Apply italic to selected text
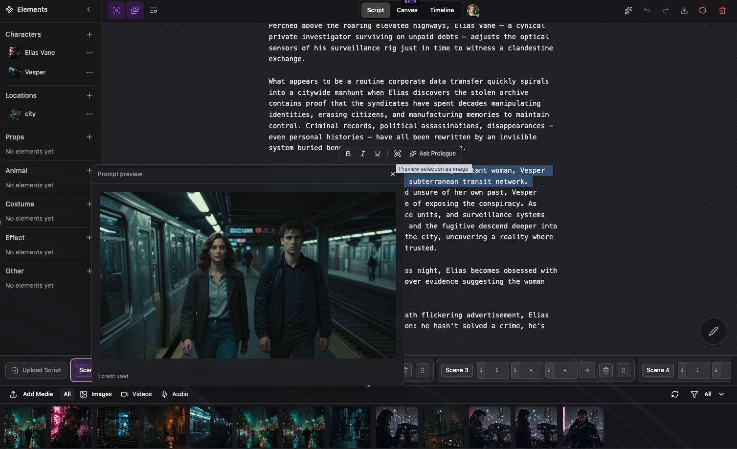The image size is (737, 449). 363,154
